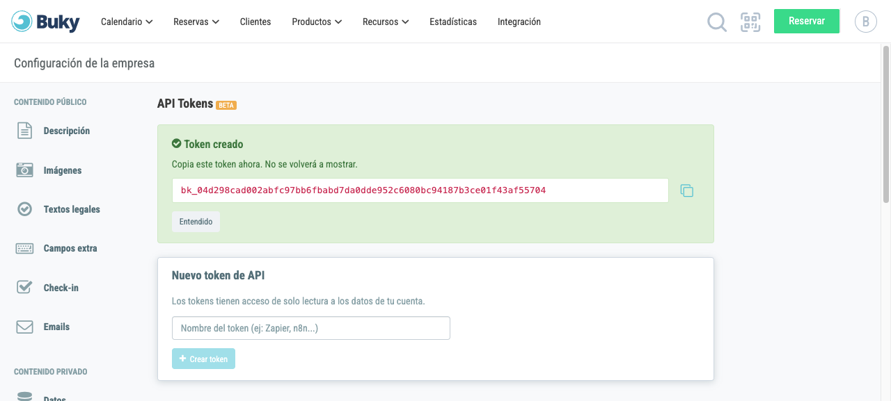Expand the Recursos dropdown menu
The width and height of the screenshot is (891, 401).
(x=386, y=22)
